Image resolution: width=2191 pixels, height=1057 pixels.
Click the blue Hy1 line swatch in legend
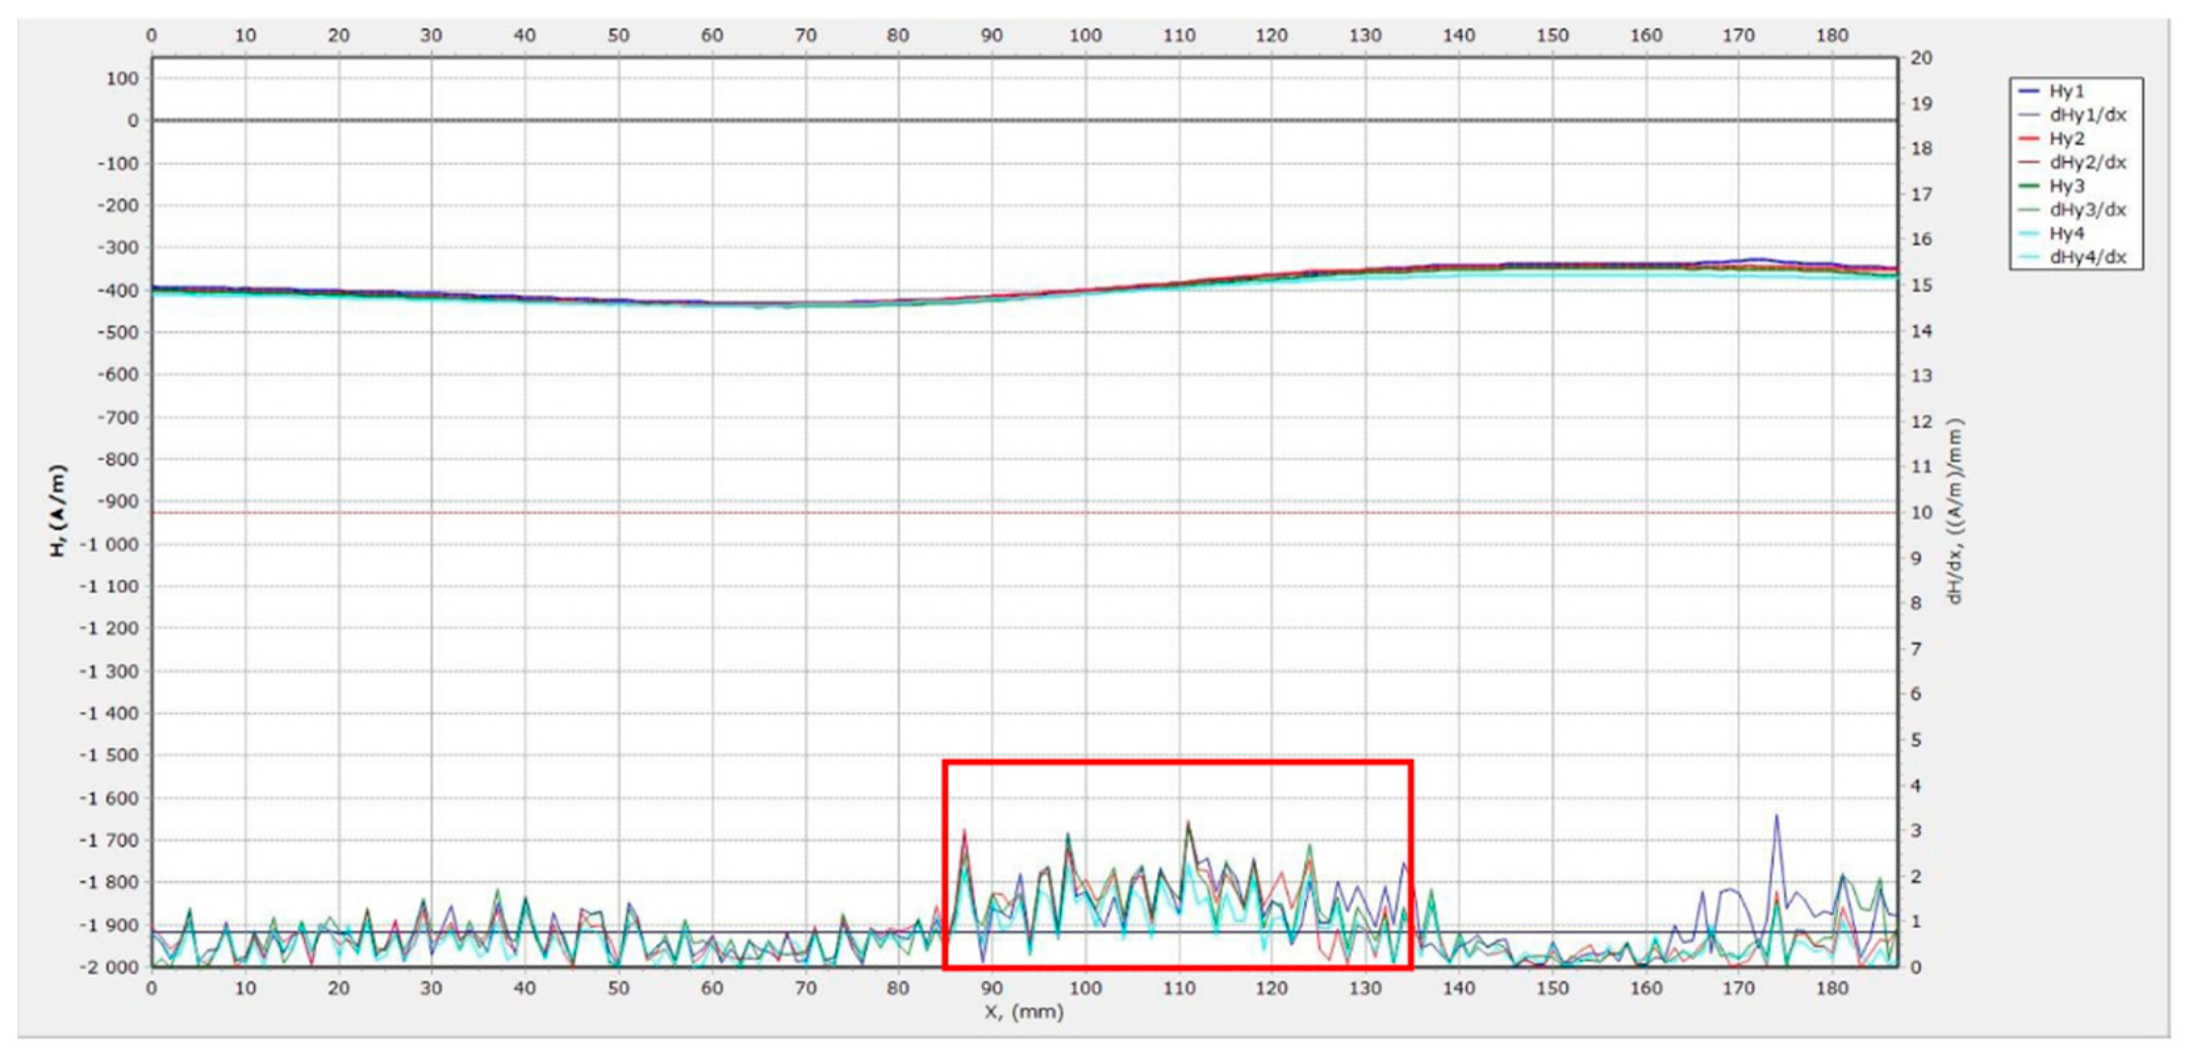coord(2029,92)
